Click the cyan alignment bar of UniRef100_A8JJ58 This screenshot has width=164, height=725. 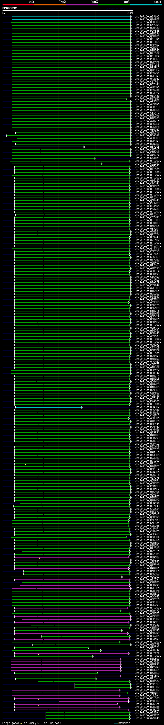tap(48, 147)
